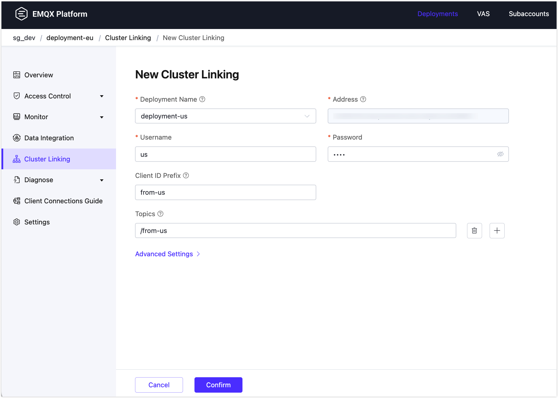
Task: Click the Client Connections Guide icon
Action: tap(16, 201)
